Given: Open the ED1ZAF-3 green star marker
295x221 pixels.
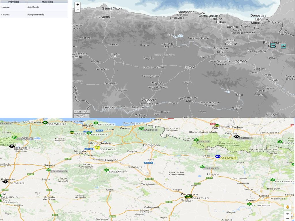Looking at the screenshot, I should (107, 170).
